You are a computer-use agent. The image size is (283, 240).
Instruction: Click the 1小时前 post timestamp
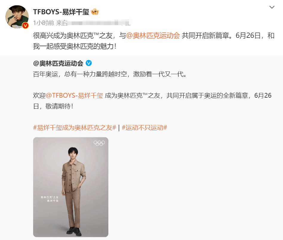[x=44, y=23]
